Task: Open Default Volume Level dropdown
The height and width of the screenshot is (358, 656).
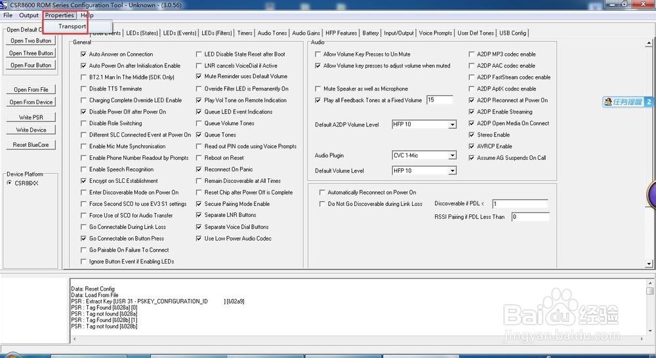Action: click(452, 170)
